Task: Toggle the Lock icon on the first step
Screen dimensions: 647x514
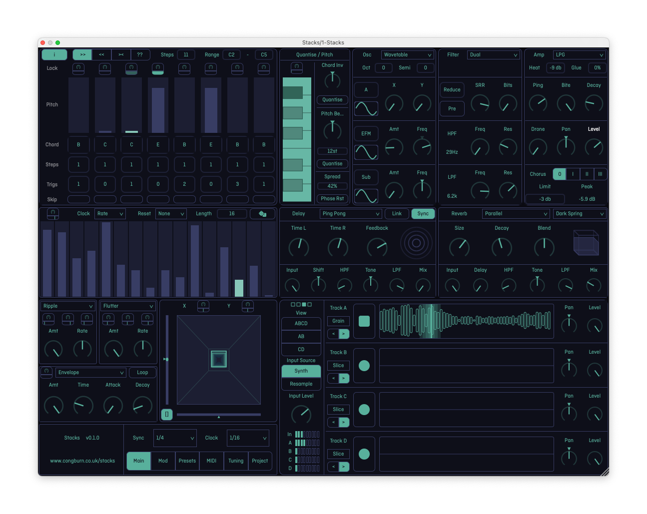Action: (78, 69)
